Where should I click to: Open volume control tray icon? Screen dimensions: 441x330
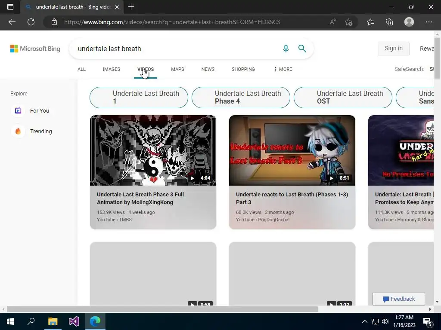tap(385, 321)
